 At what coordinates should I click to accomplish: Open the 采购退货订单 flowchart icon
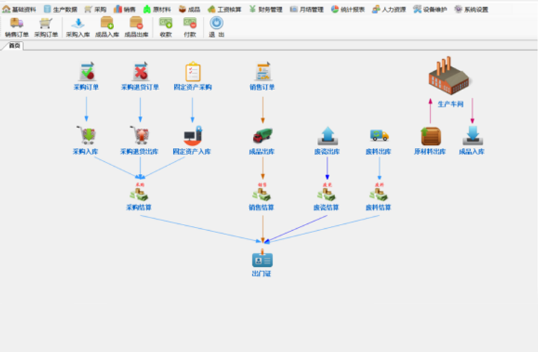[x=140, y=72]
